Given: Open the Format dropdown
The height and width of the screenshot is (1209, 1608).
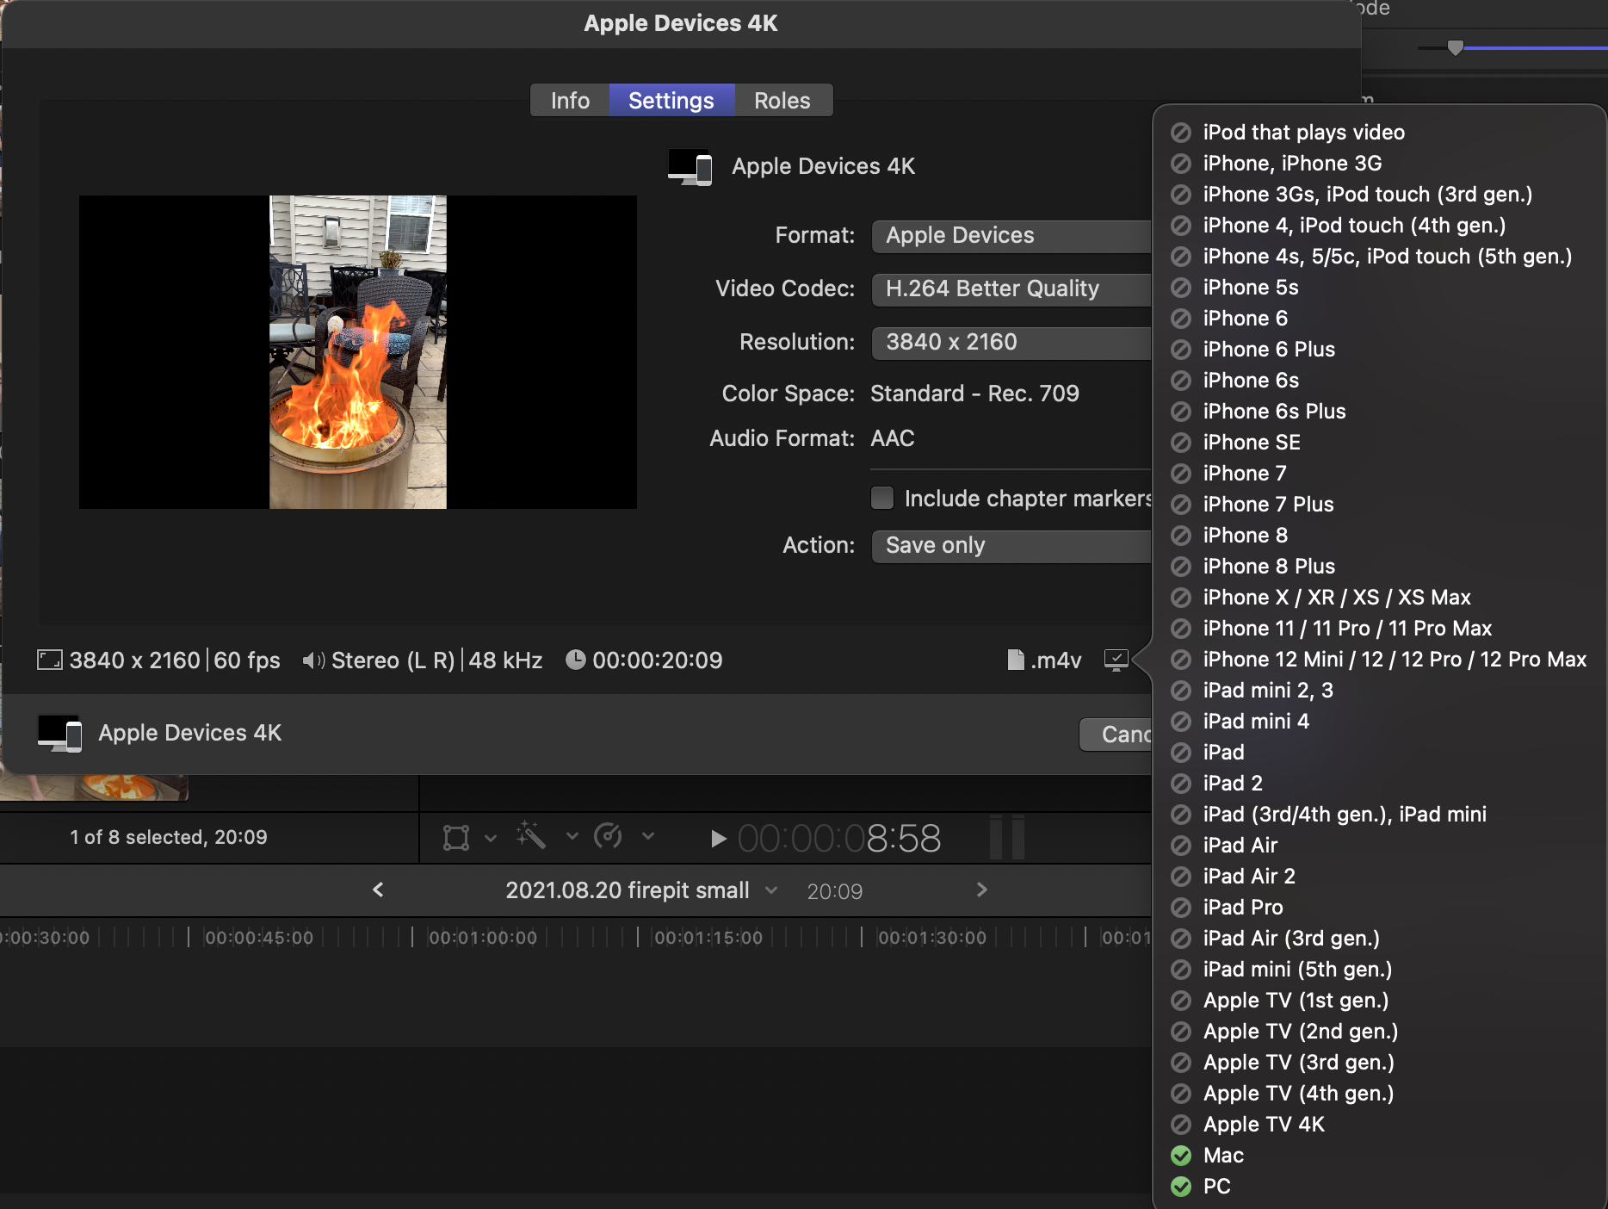Looking at the screenshot, I should [1011, 235].
